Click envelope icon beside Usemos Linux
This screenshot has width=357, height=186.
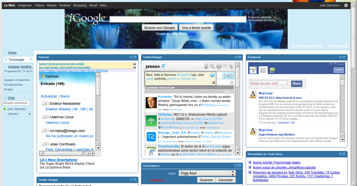click(47, 117)
